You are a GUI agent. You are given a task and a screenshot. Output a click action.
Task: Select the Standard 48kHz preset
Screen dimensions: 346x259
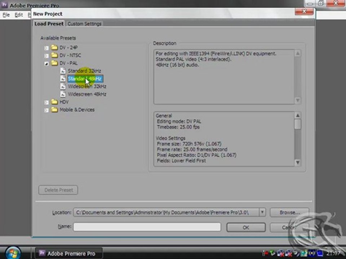click(x=85, y=79)
